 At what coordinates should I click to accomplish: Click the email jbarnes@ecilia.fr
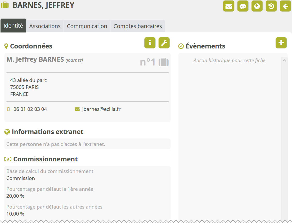(x=101, y=109)
